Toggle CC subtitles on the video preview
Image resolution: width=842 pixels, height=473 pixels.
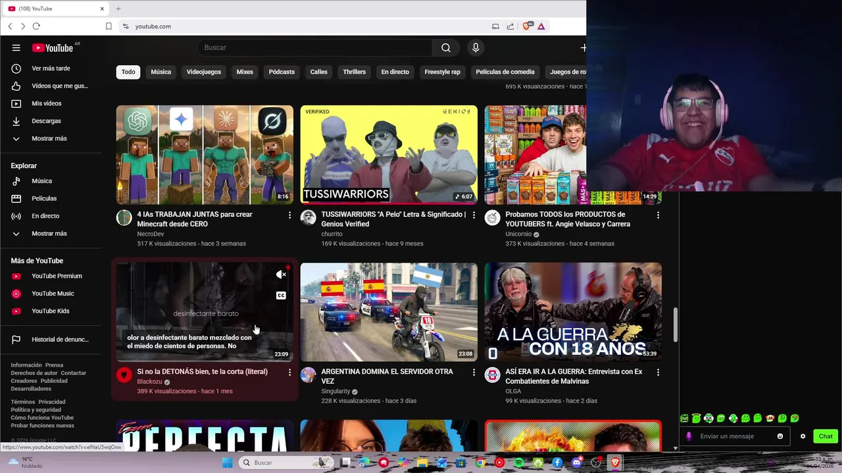click(x=281, y=296)
